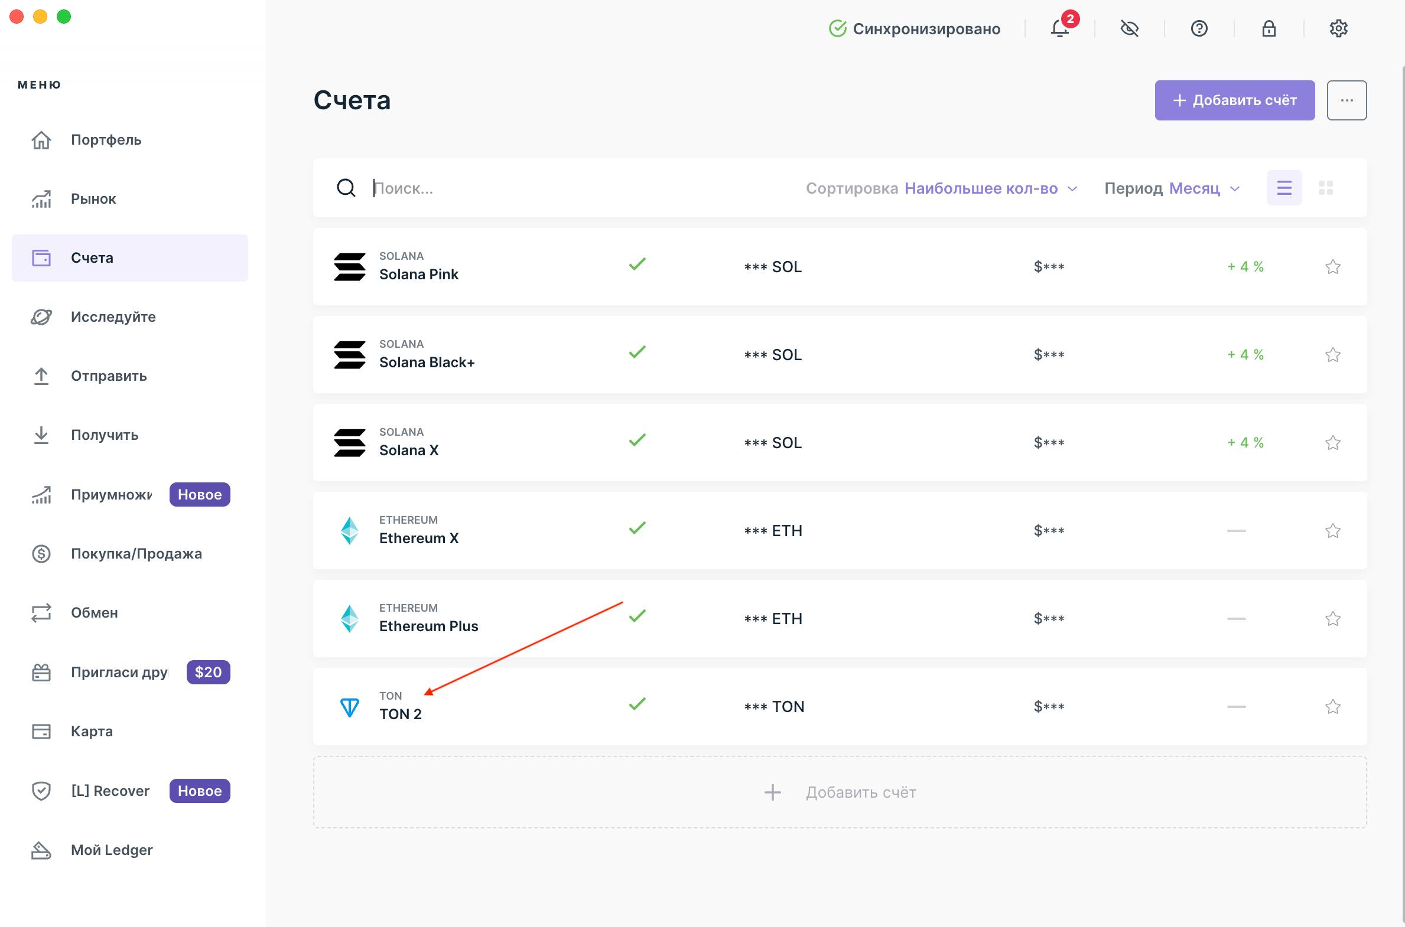
Task: Click the Добавить счёт purple button
Action: click(1235, 100)
